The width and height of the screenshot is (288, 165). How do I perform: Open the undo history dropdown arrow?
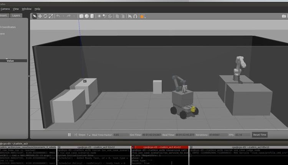[63, 16]
